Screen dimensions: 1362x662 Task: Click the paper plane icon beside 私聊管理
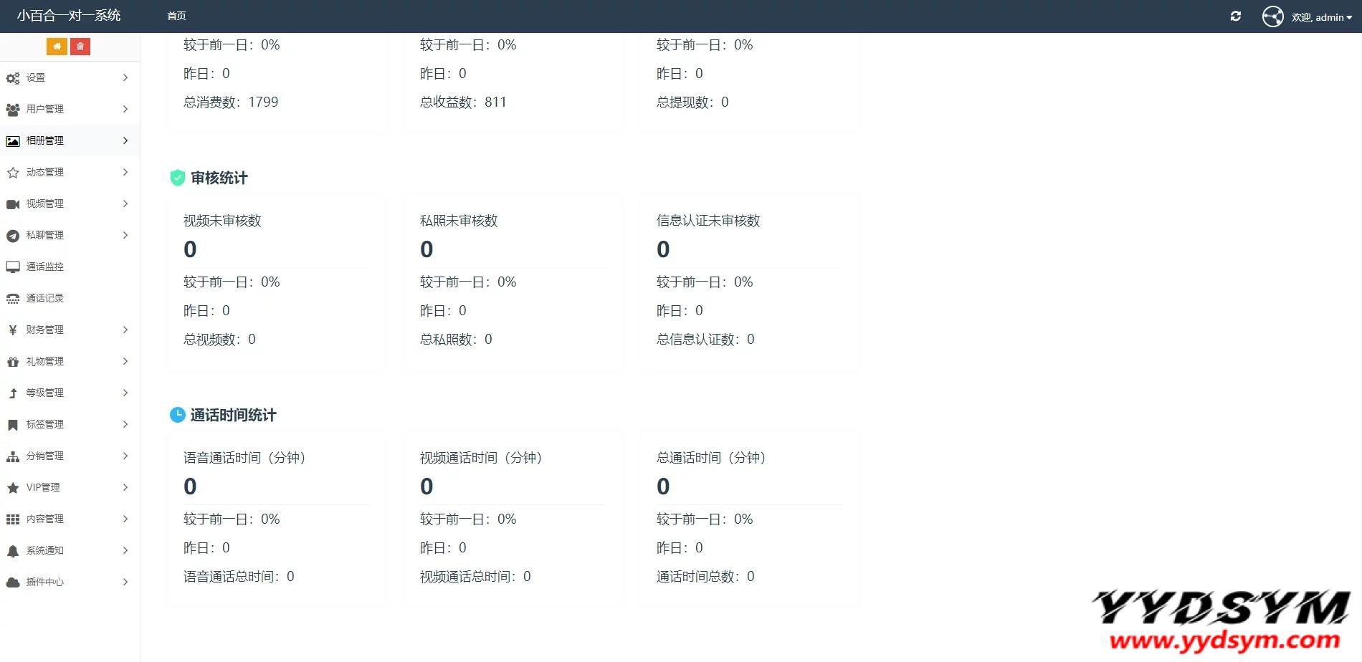pos(13,236)
